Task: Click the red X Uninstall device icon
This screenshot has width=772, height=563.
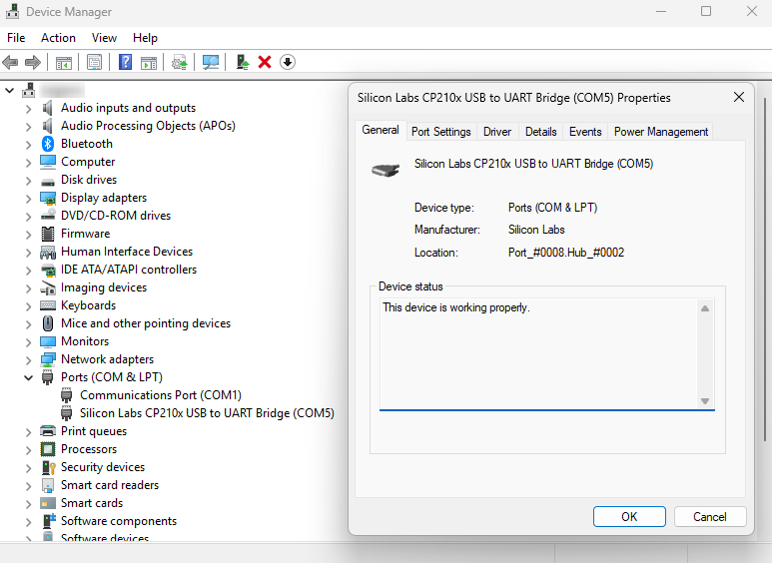Action: 265,63
